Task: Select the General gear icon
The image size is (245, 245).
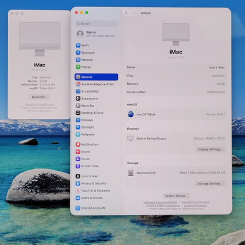Action: tap(78, 77)
